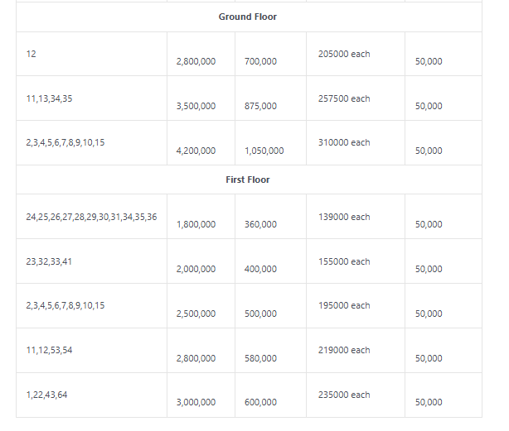Select the 875,000 cell
Screen dimensions: 509x431
tap(261, 106)
